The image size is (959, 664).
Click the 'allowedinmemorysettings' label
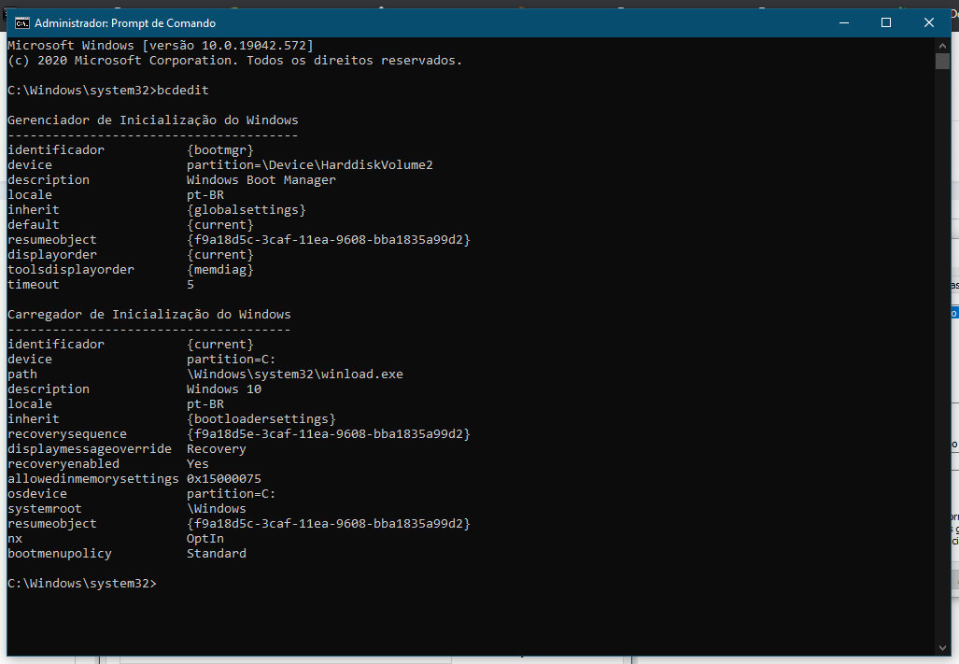tap(93, 479)
